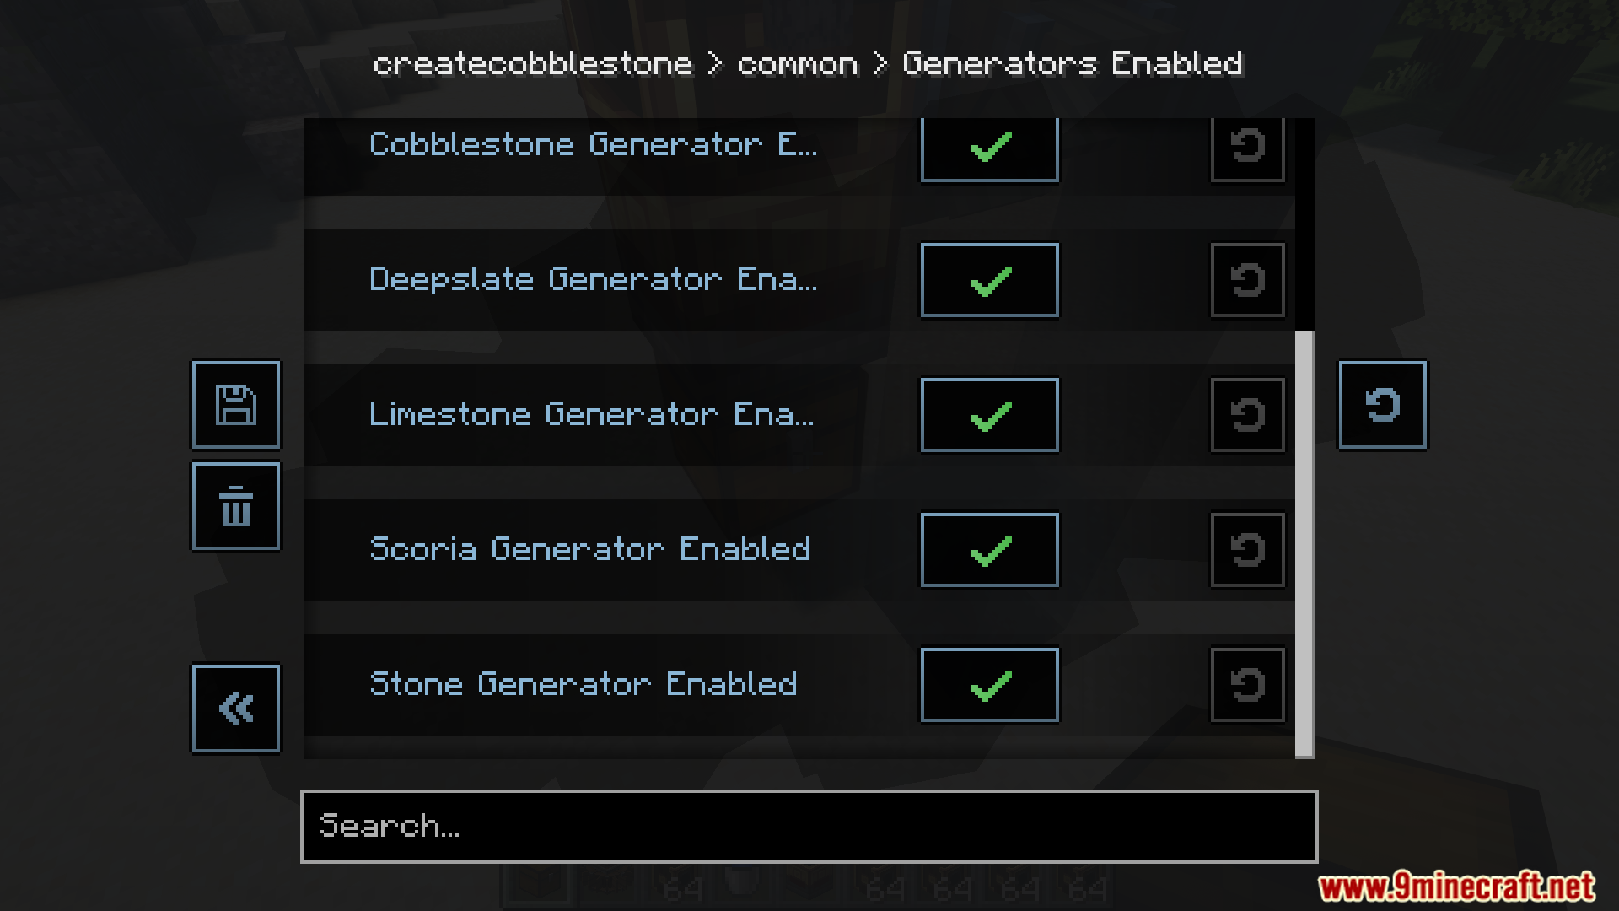
Task: Click the trash can discard icon
Action: click(x=236, y=506)
